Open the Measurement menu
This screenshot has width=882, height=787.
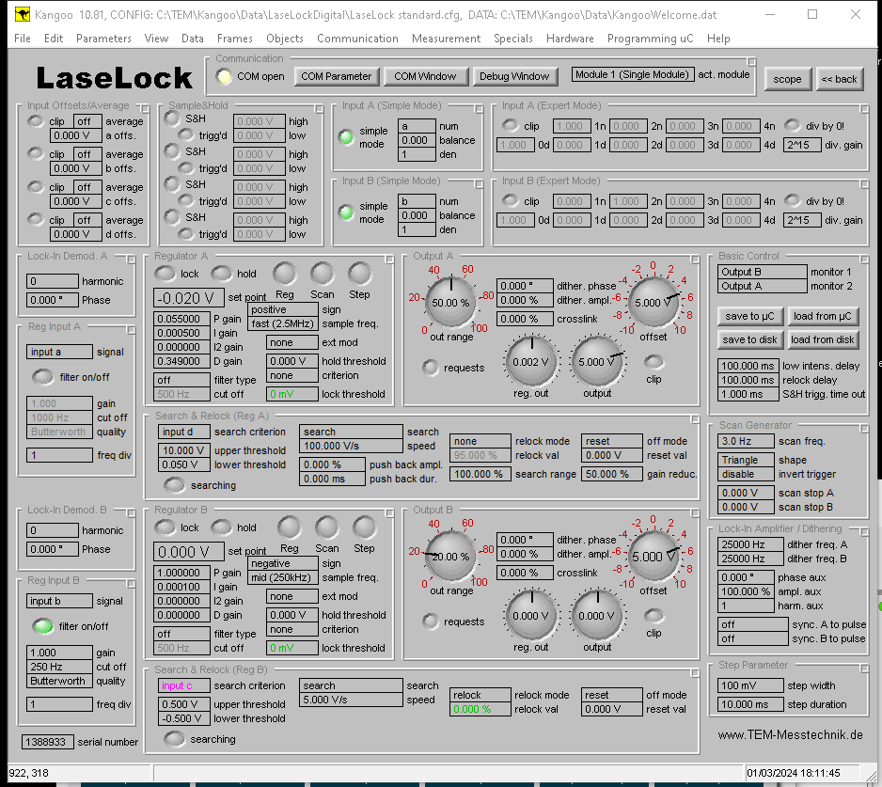(446, 39)
